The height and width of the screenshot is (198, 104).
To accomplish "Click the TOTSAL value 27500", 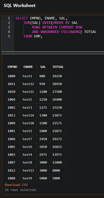I will tap(58, 92).
